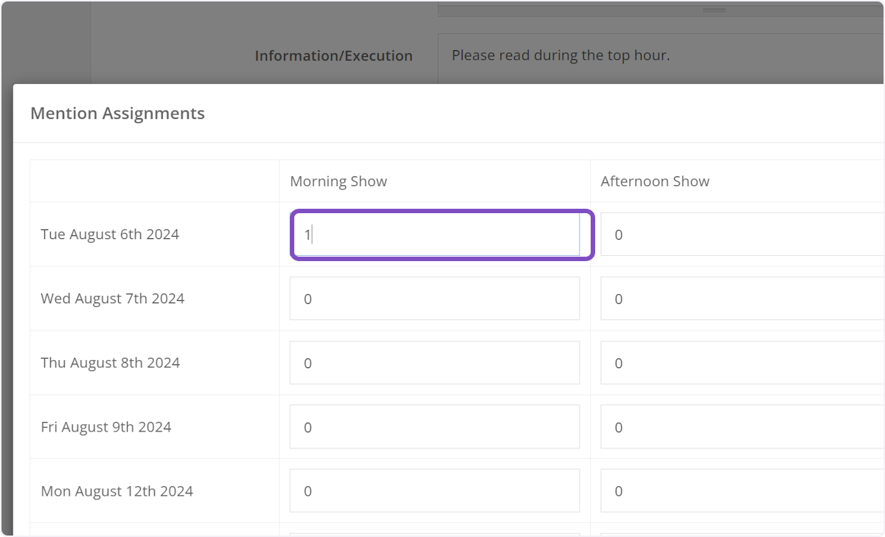The width and height of the screenshot is (885, 537).
Task: Click Afternoon Show field for Tue August 6th
Action: [741, 235]
